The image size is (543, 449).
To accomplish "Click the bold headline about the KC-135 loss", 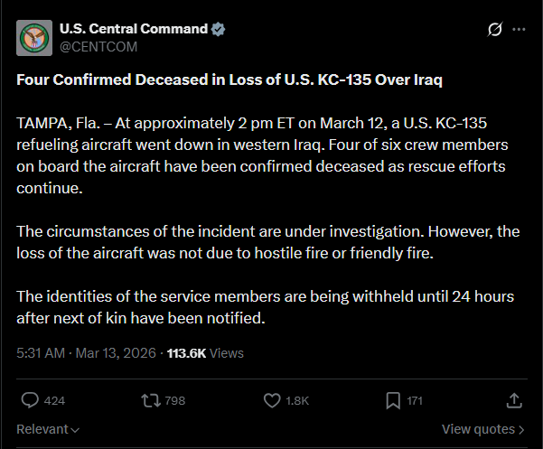I will (229, 79).
